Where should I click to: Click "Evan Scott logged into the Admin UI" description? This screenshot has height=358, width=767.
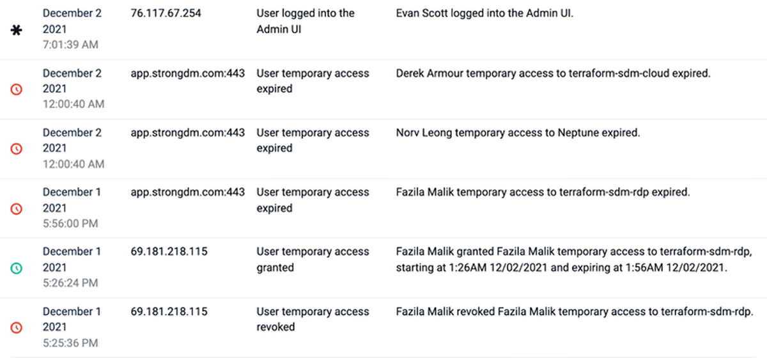tap(484, 13)
